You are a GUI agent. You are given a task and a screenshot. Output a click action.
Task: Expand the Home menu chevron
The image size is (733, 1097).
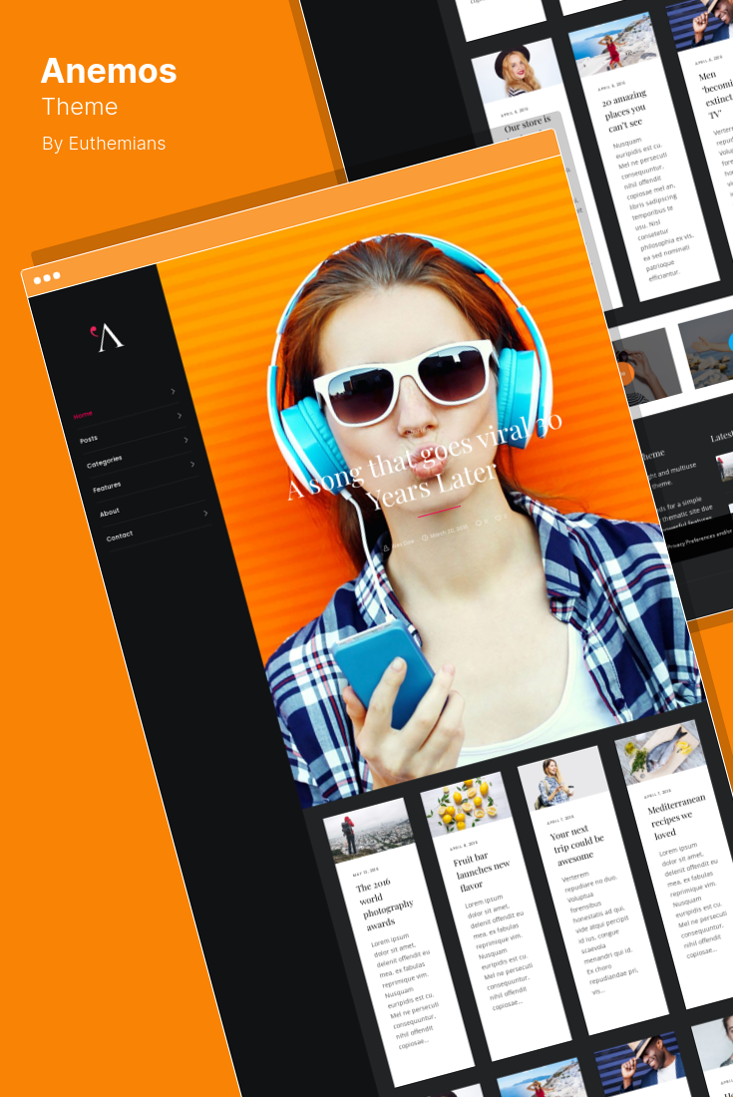click(x=173, y=391)
